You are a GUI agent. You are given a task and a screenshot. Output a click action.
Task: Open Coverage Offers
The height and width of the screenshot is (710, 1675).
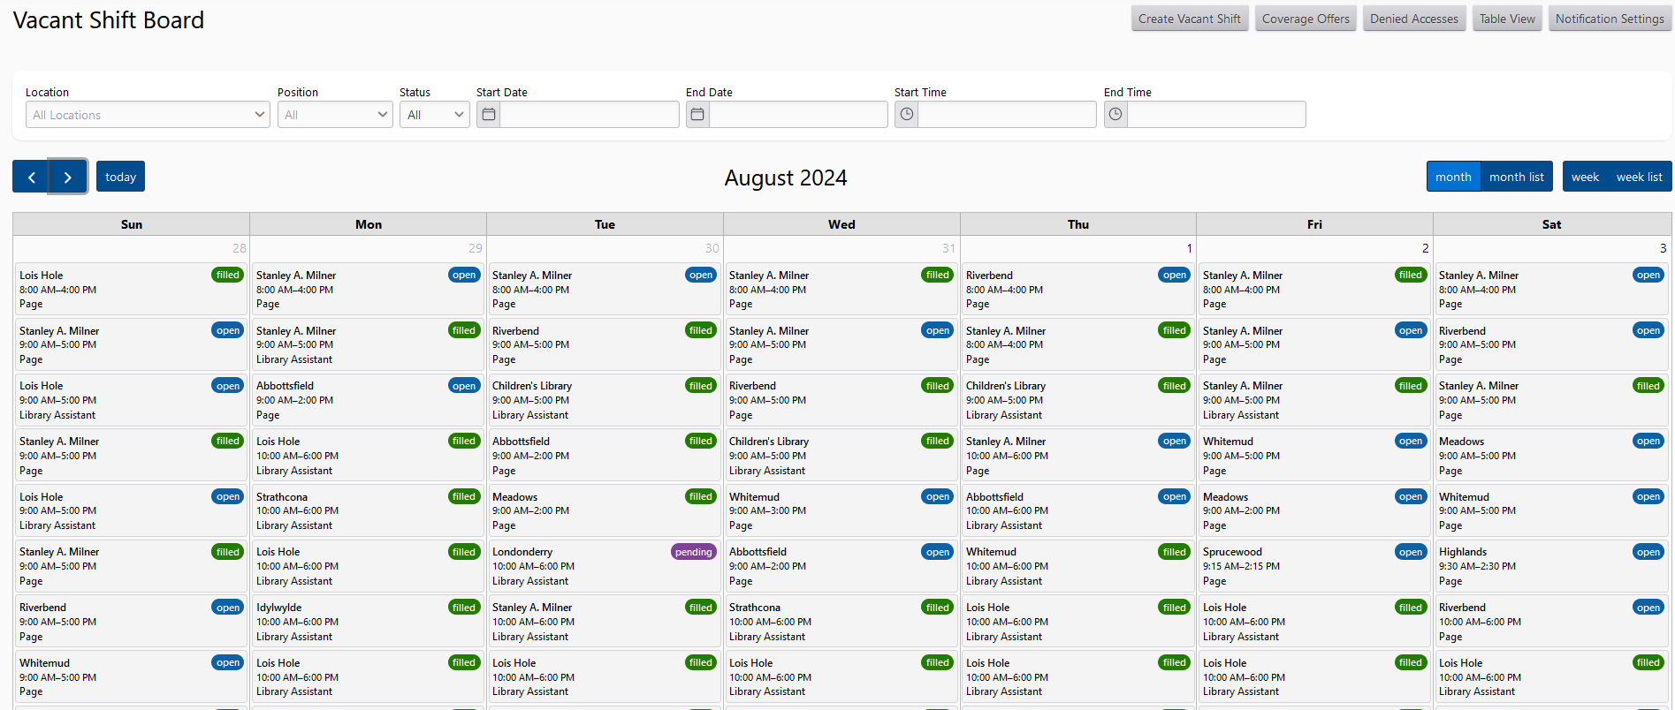[x=1306, y=19]
